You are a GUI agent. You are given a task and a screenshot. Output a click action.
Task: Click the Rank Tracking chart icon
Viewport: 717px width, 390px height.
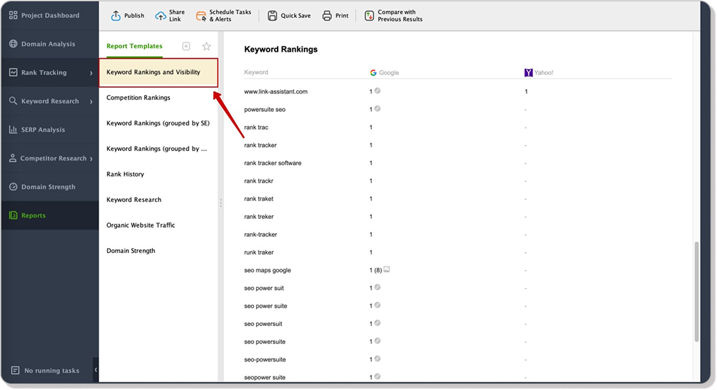point(14,72)
